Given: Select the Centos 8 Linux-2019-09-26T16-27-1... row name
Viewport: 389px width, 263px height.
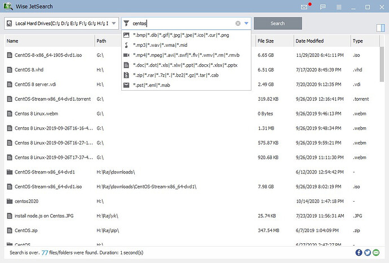Looking at the screenshot, I should [x=54, y=143].
